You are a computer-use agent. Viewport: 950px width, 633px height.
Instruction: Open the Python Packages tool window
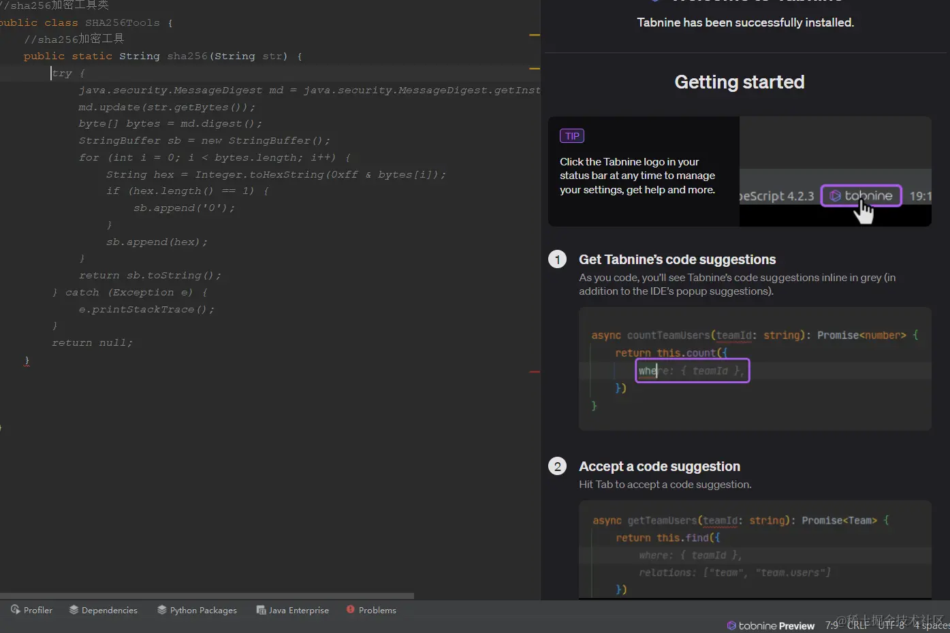[197, 610]
